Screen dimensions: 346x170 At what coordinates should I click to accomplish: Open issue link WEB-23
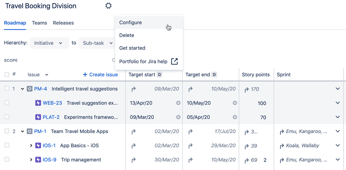(52, 103)
